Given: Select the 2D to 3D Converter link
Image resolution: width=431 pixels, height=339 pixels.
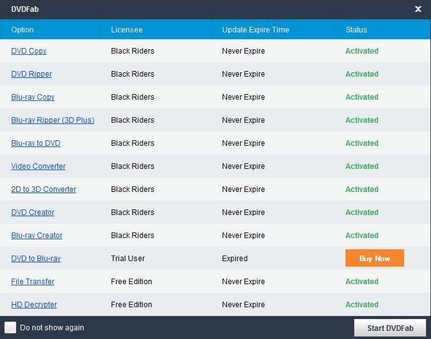Looking at the screenshot, I should point(44,189).
